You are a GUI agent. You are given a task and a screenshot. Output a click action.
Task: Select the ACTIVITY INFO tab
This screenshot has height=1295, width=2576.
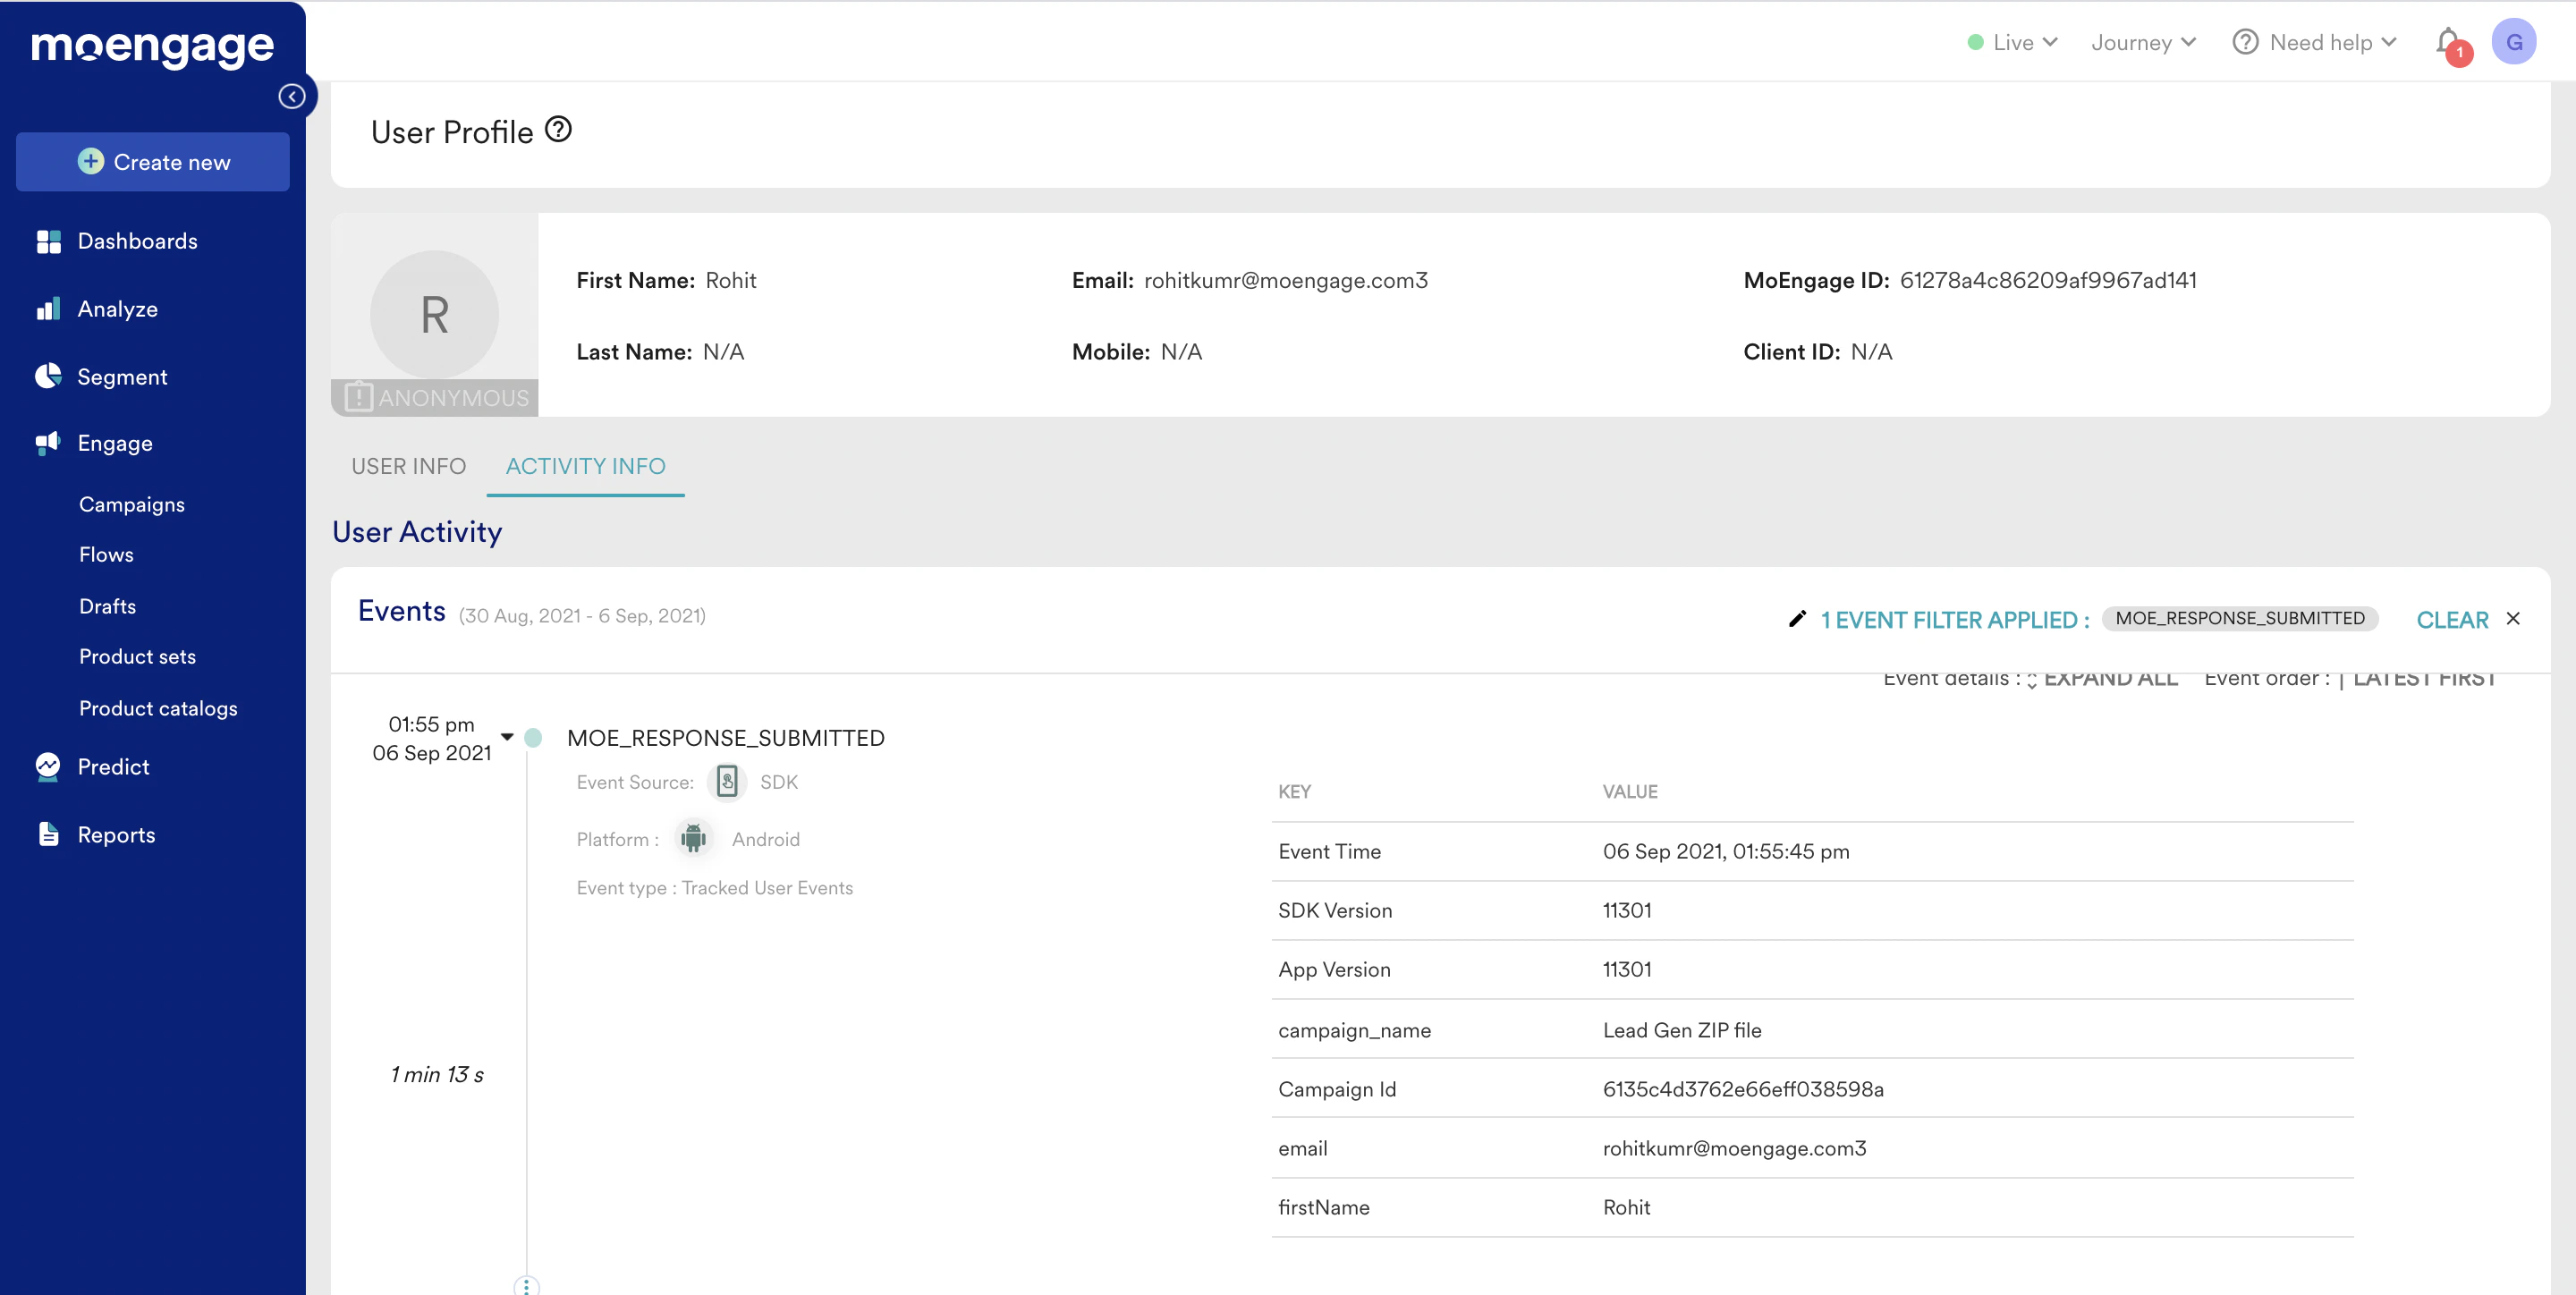click(585, 466)
